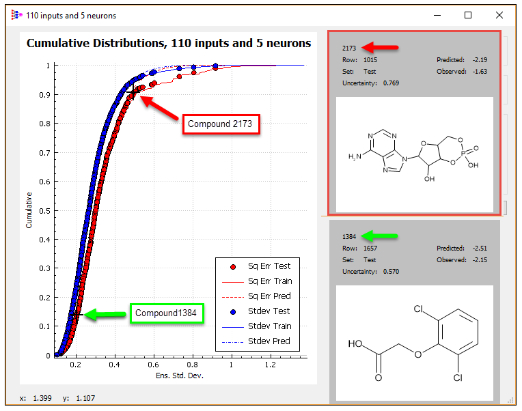The image size is (522, 411).
Task: Click the Uncertainty 0.570 value
Action: [391, 272]
